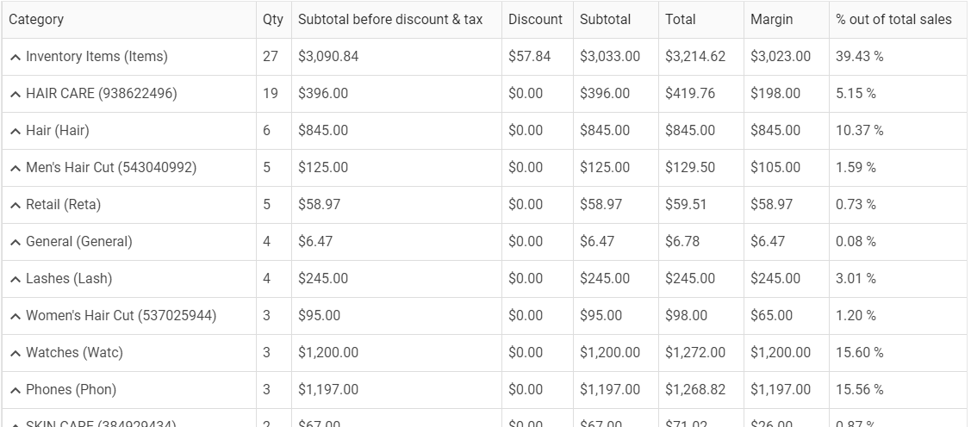Viewport: 971px width, 427px height.
Task: Click chevron beside Retail (Reta)
Action: tap(16, 205)
